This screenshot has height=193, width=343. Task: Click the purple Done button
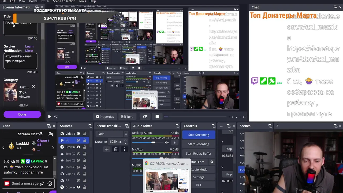[22, 114]
